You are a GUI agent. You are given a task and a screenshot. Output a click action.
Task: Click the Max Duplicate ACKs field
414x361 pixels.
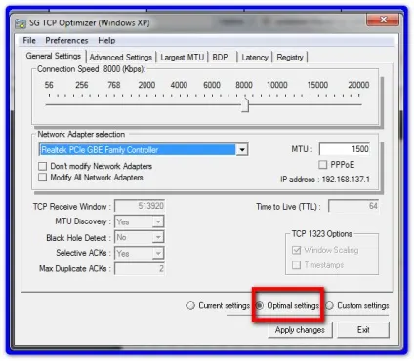[x=140, y=269]
